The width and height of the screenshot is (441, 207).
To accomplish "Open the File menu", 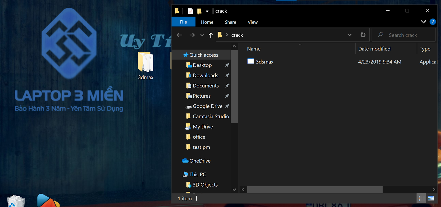I will (183, 22).
